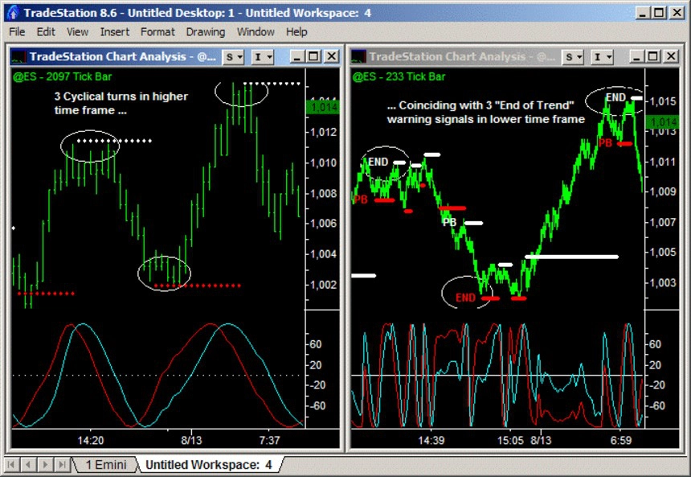This screenshot has height=477, width=691.
Task: Select the Untitled Workspace: 4 tab
Action: coord(209,465)
